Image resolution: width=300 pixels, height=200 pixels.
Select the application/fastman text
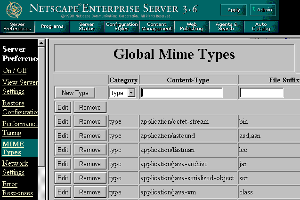[x=167, y=150]
